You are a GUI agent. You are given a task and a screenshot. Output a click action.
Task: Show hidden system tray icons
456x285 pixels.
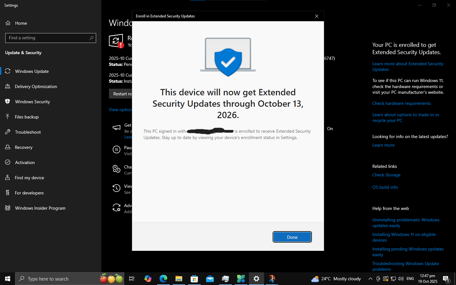click(370, 279)
